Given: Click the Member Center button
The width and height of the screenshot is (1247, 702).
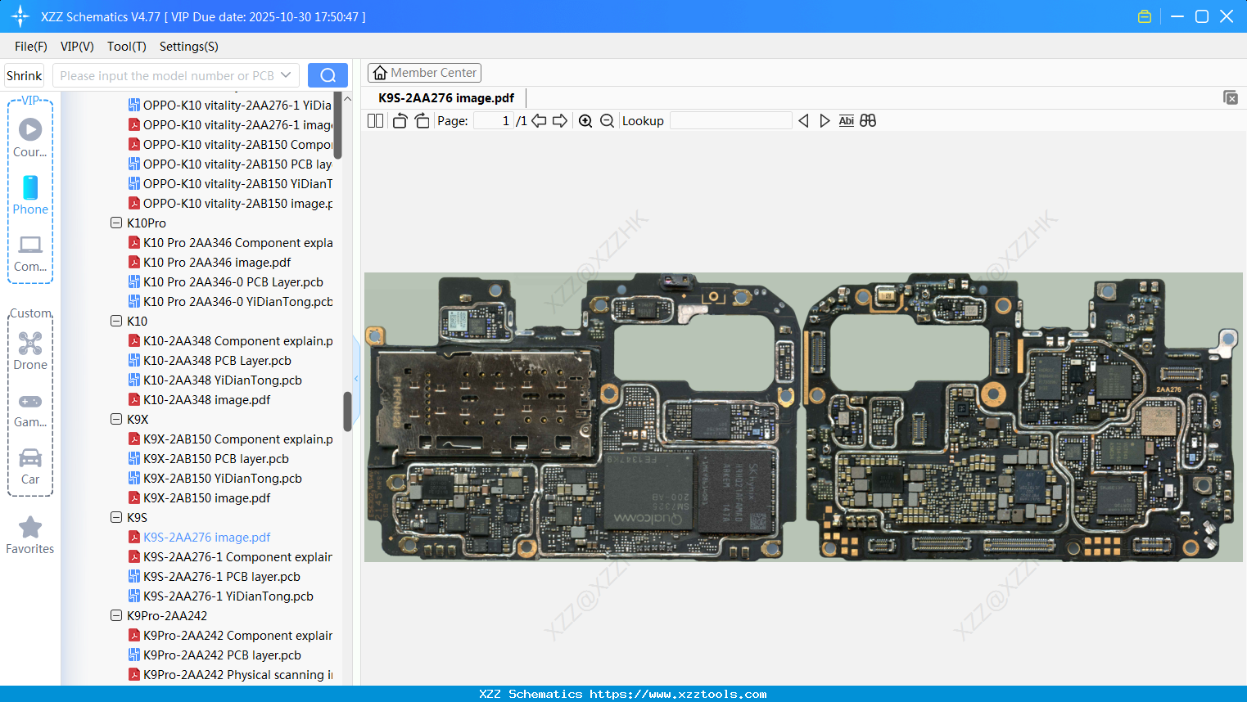Looking at the screenshot, I should coord(424,73).
